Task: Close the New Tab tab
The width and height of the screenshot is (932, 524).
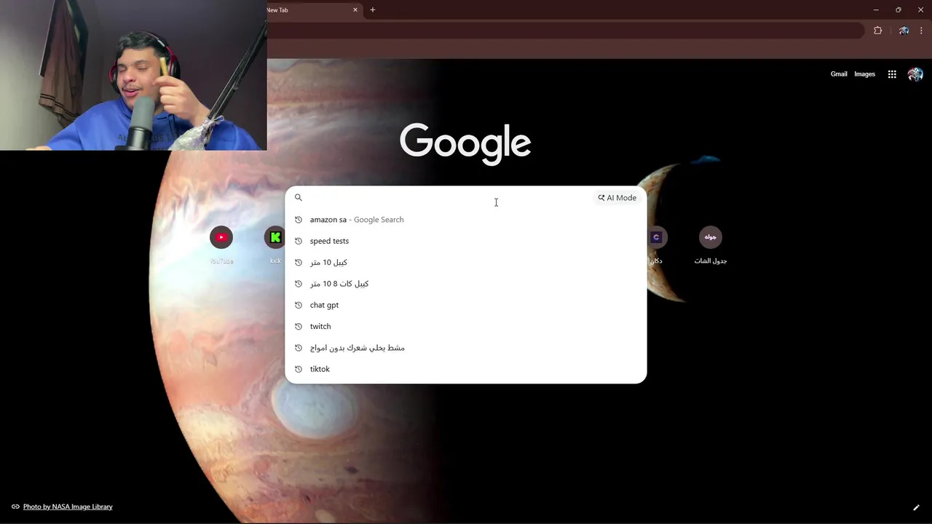Action: (355, 9)
